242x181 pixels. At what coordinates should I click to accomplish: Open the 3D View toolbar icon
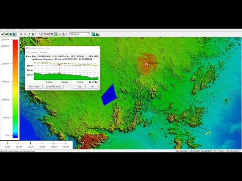pyautogui.click(x=97, y=34)
